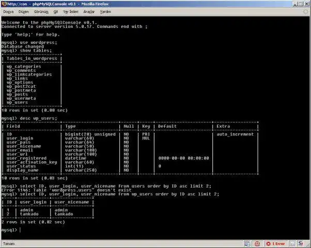
Task: Open the Düzen menu
Action: tap(24, 12)
